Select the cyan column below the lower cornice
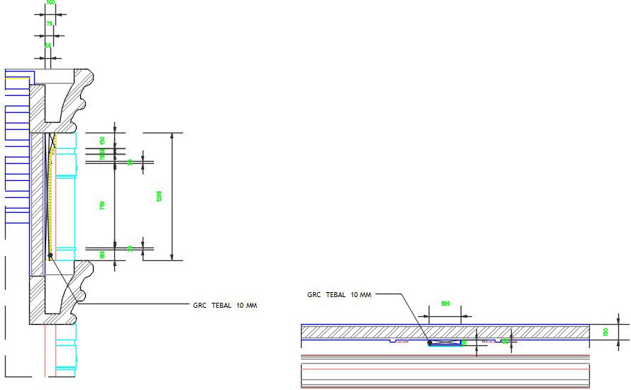The width and height of the screenshot is (631, 390). point(65,351)
